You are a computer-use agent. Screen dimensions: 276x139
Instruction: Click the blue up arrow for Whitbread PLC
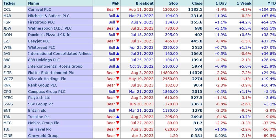point(118,47)
